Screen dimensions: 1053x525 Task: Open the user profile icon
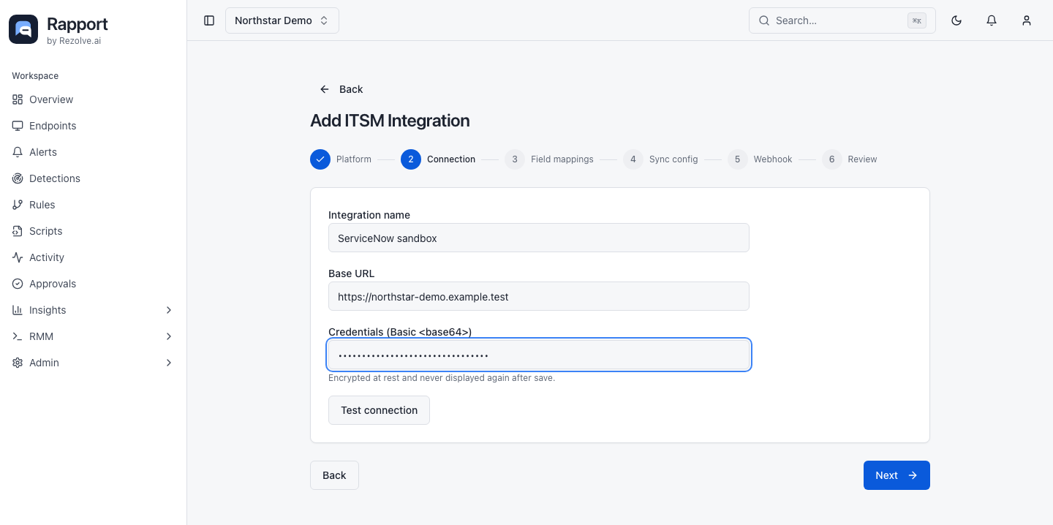pyautogui.click(x=1027, y=20)
